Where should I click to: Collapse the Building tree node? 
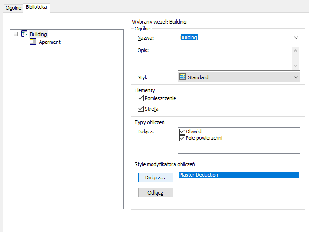17,34
